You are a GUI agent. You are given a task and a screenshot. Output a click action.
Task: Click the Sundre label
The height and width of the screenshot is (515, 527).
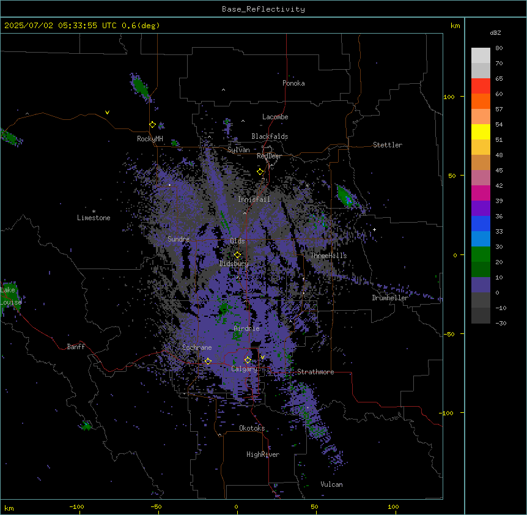click(179, 239)
